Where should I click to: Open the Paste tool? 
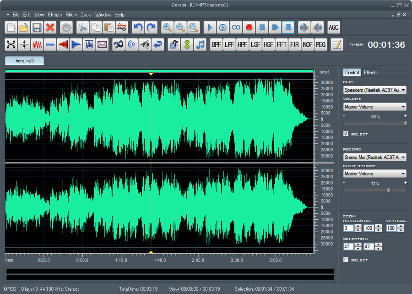coord(108,27)
